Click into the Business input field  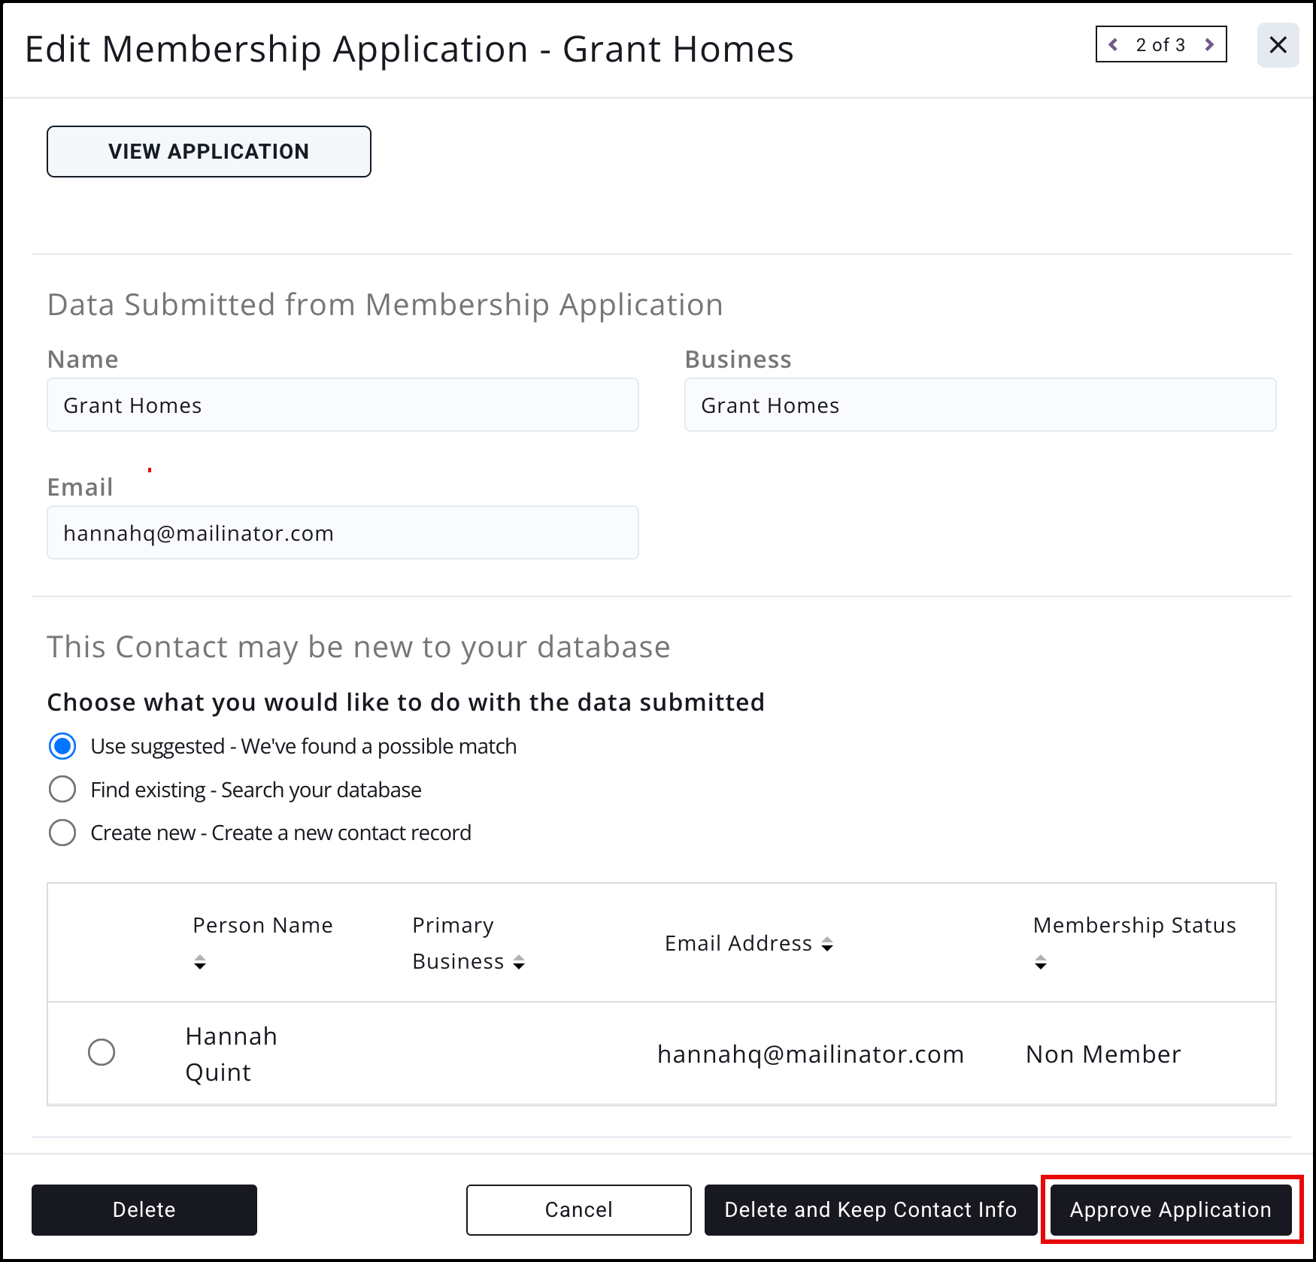(x=980, y=405)
